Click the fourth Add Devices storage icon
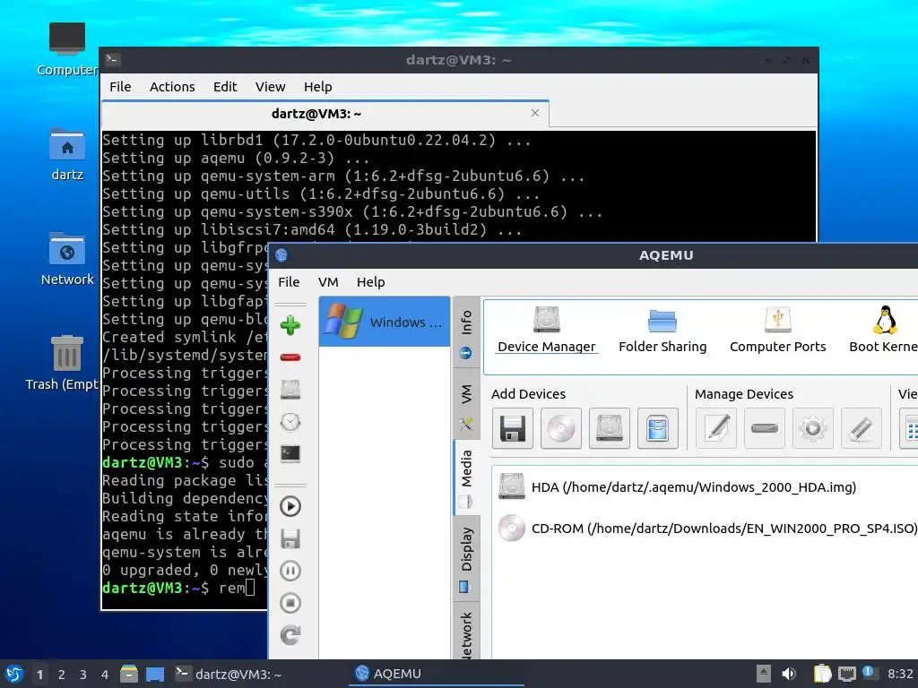Viewport: 918px width, 688px height. 657,429
